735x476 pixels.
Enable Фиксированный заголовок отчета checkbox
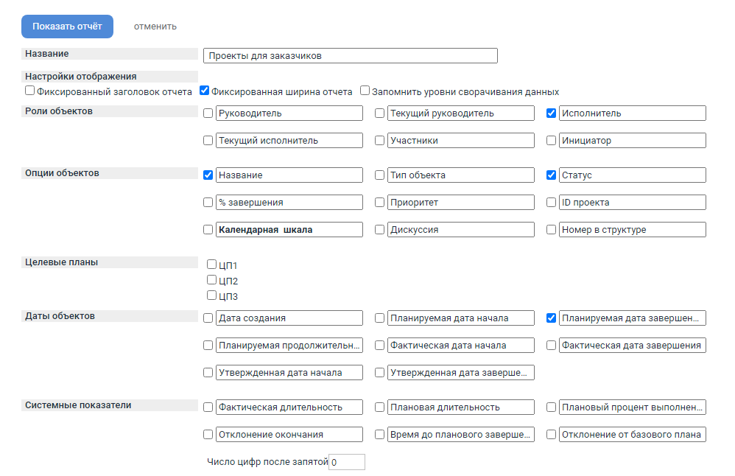click(29, 91)
